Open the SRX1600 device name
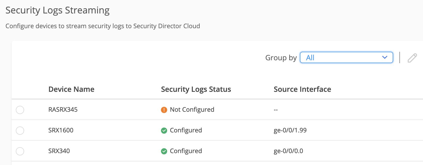Image resolution: width=423 pixels, height=165 pixels. [x=61, y=130]
